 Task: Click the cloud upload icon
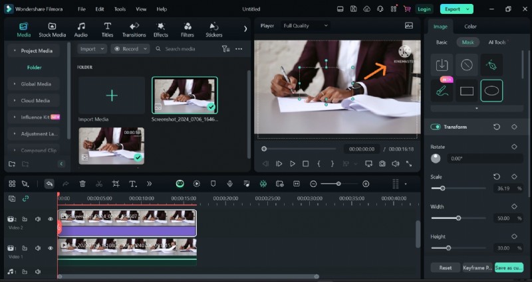pos(367,9)
